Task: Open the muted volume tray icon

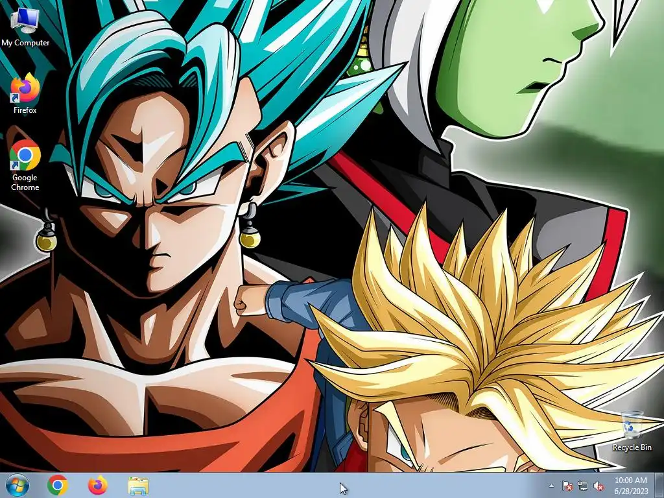Action: 599,486
